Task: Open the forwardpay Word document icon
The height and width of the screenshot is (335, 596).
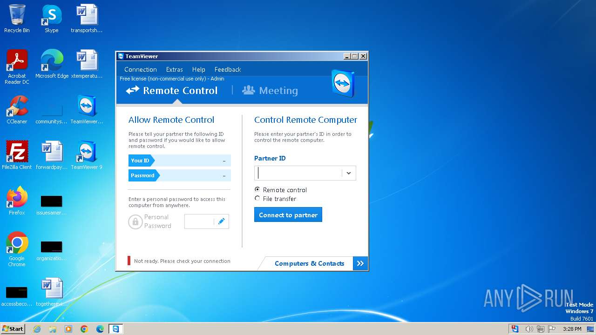Action: click(x=51, y=155)
